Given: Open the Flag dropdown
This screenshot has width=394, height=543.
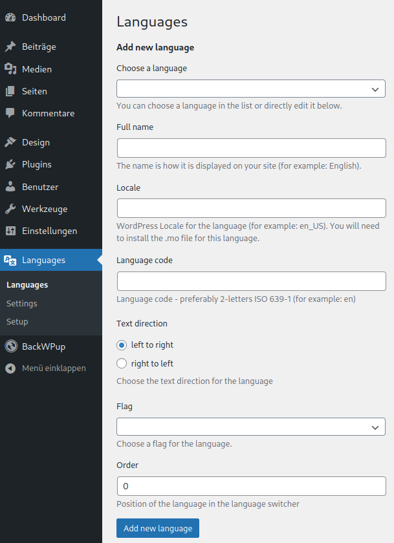Looking at the screenshot, I should (x=251, y=427).
